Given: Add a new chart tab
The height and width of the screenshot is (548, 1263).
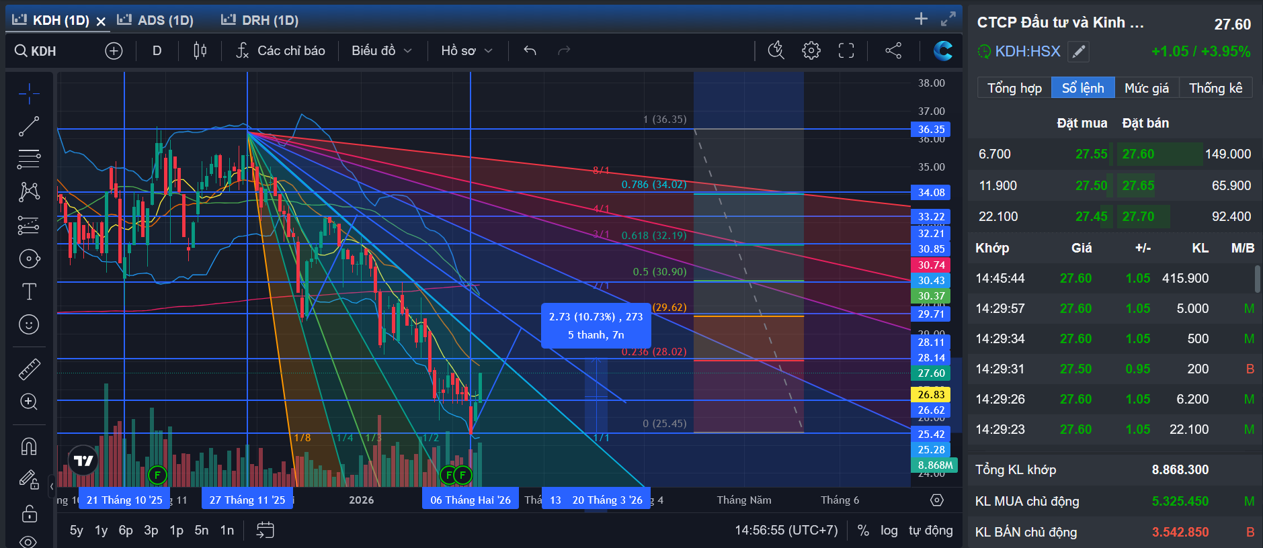Looking at the screenshot, I should (921, 19).
